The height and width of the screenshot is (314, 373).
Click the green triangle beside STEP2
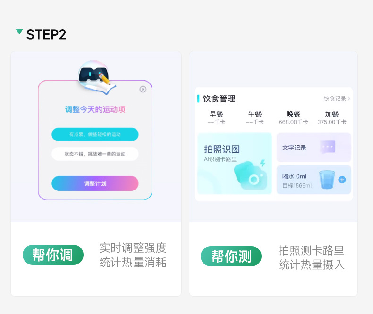(x=19, y=32)
